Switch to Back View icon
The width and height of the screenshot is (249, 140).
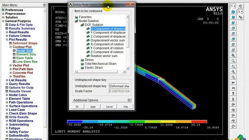(233, 39)
